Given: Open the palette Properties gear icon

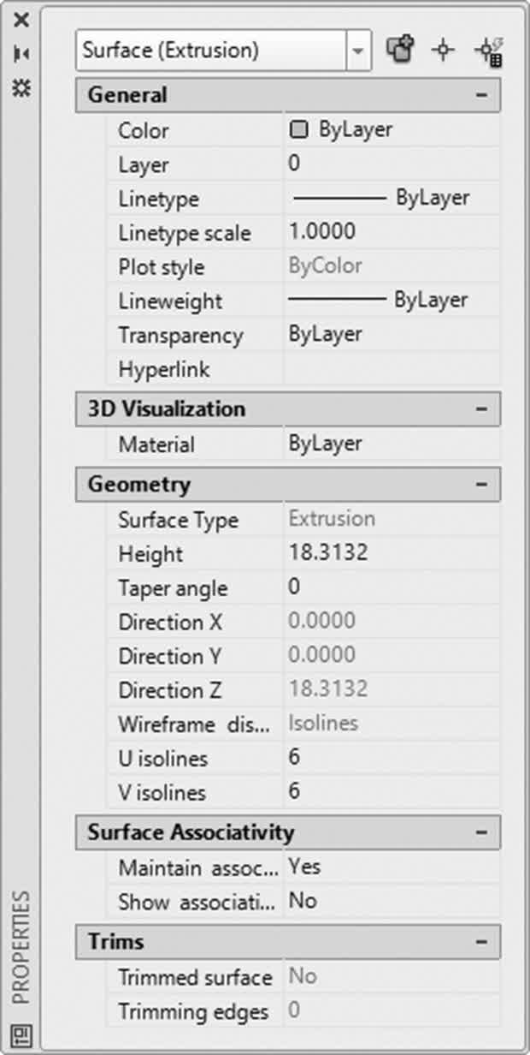Looking at the screenshot, I should pos(21,87).
